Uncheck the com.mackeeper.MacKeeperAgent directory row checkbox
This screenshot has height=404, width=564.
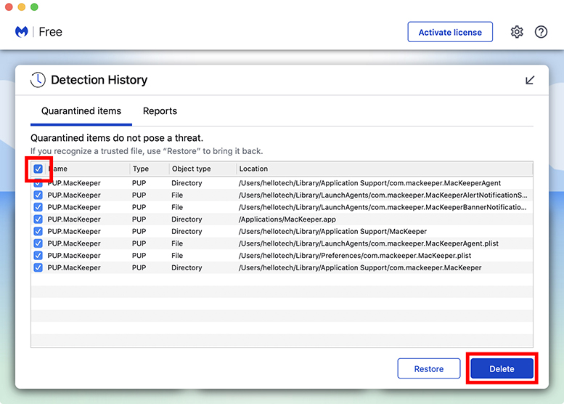(x=38, y=183)
